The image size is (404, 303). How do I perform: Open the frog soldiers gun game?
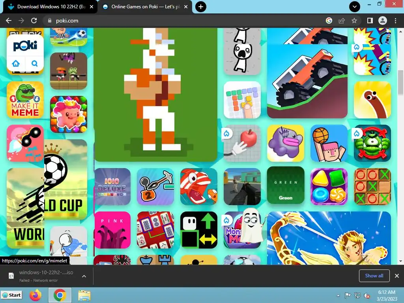pyautogui.click(x=69, y=71)
